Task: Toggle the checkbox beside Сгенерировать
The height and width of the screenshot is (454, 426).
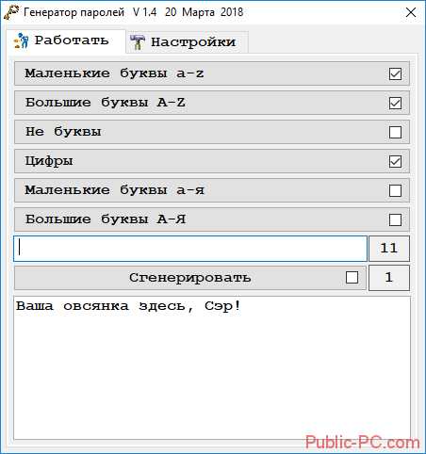Action: (352, 278)
